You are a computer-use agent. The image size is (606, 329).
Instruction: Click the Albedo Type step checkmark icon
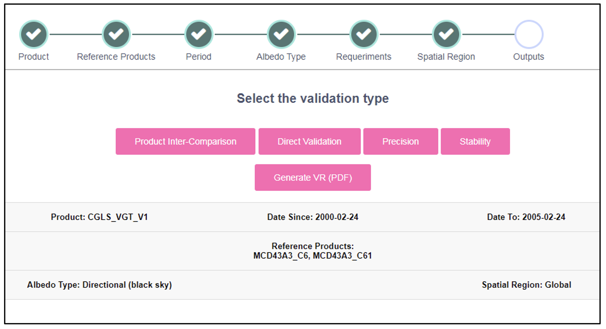click(x=281, y=34)
